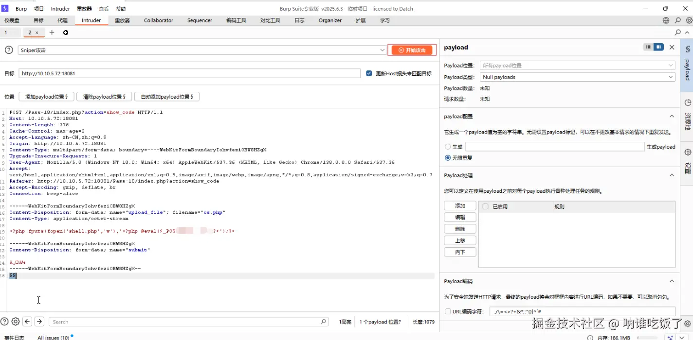Switch to the Collaborator tab
This screenshot has height=340, width=693.
[159, 20]
